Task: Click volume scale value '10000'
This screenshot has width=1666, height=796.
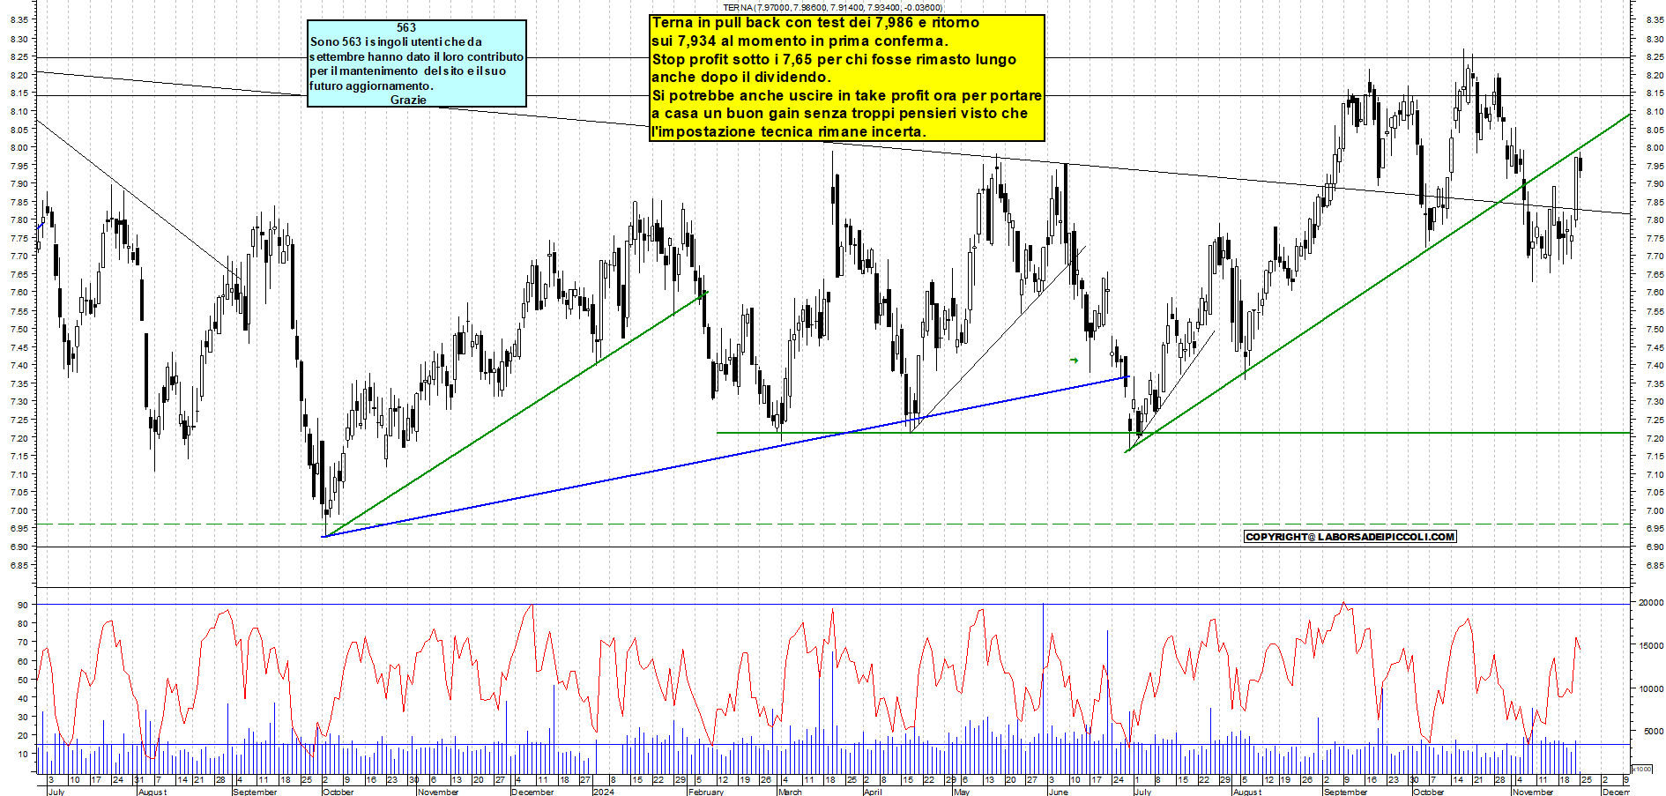Action: [1651, 689]
